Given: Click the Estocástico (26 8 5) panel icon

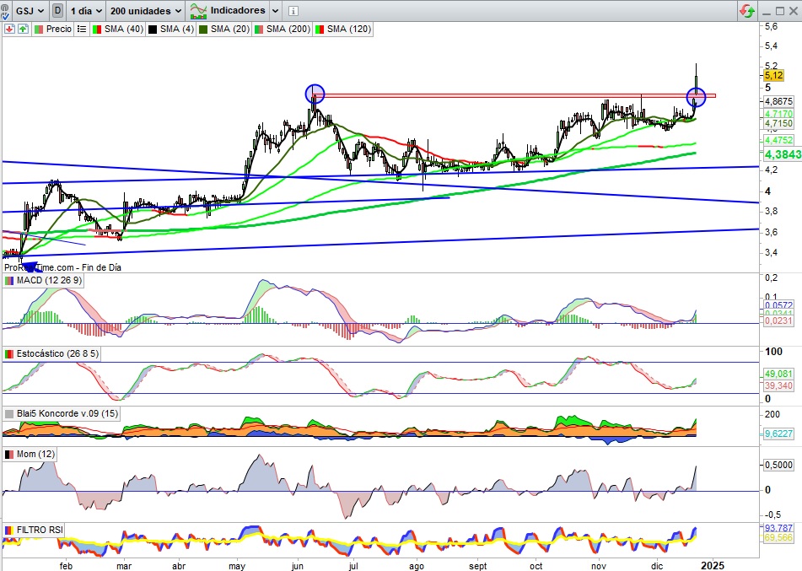Looking at the screenshot, I should pos(9,353).
